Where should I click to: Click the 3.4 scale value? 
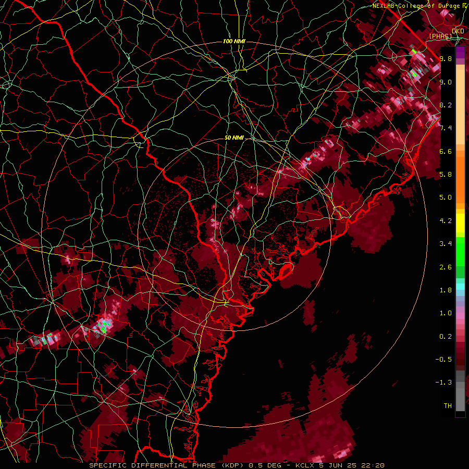pos(446,244)
